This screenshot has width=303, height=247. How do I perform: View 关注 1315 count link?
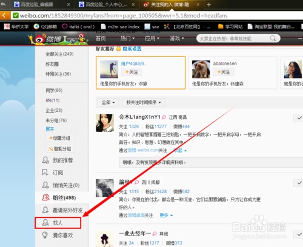click(129, 191)
